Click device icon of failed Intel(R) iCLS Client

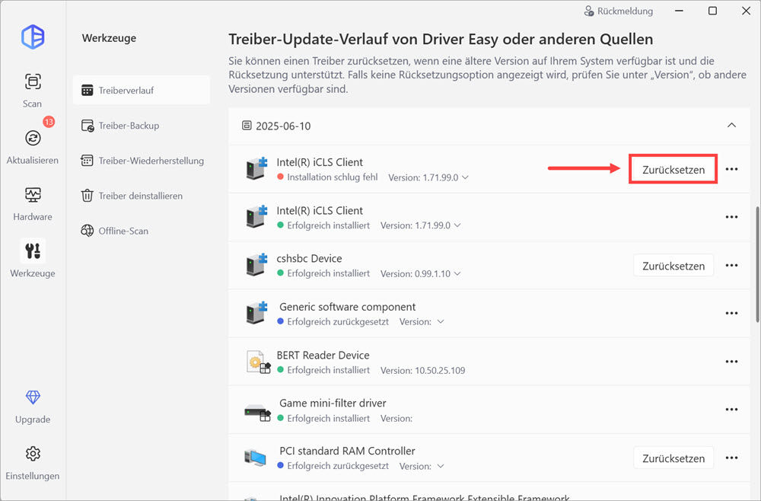pos(256,168)
